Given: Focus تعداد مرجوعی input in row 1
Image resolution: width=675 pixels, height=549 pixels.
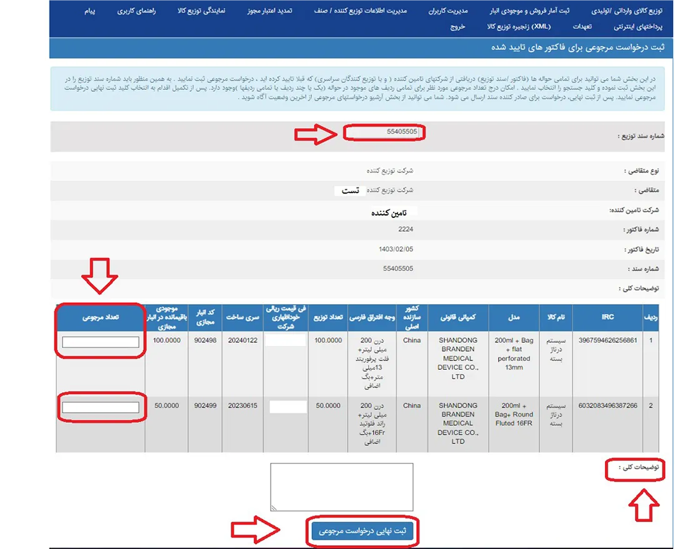Looking at the screenshot, I should 100,342.
